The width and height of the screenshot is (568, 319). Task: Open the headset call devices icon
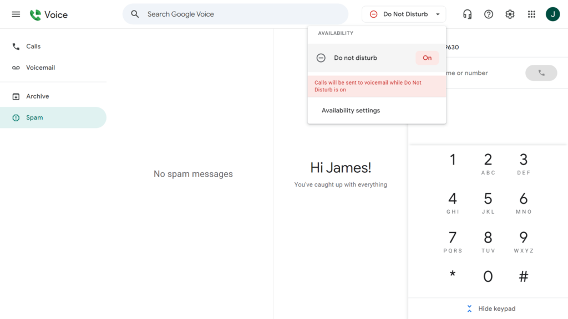467,14
